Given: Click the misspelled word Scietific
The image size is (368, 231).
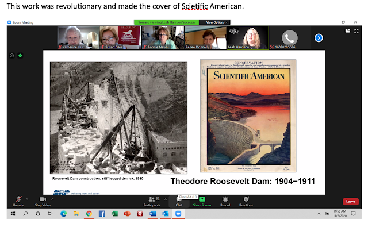Looking at the screenshot, I should click(x=194, y=6).
